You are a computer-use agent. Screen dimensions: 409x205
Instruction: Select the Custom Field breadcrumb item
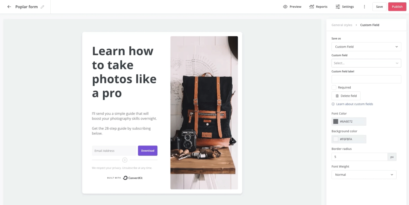click(x=369, y=25)
